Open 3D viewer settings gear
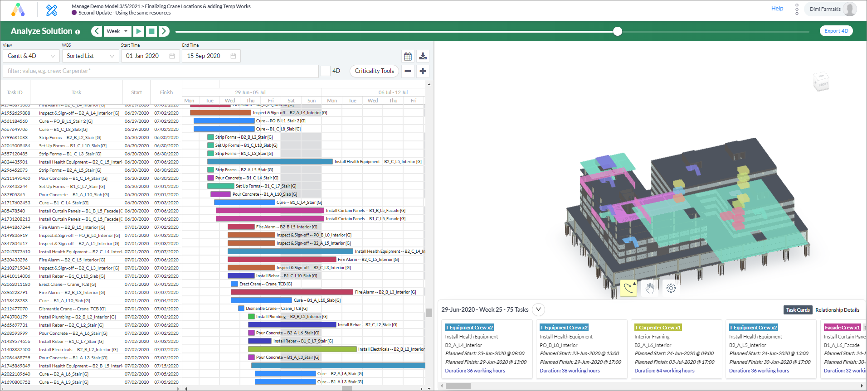Screen dimensions: 867x391 click(671, 288)
